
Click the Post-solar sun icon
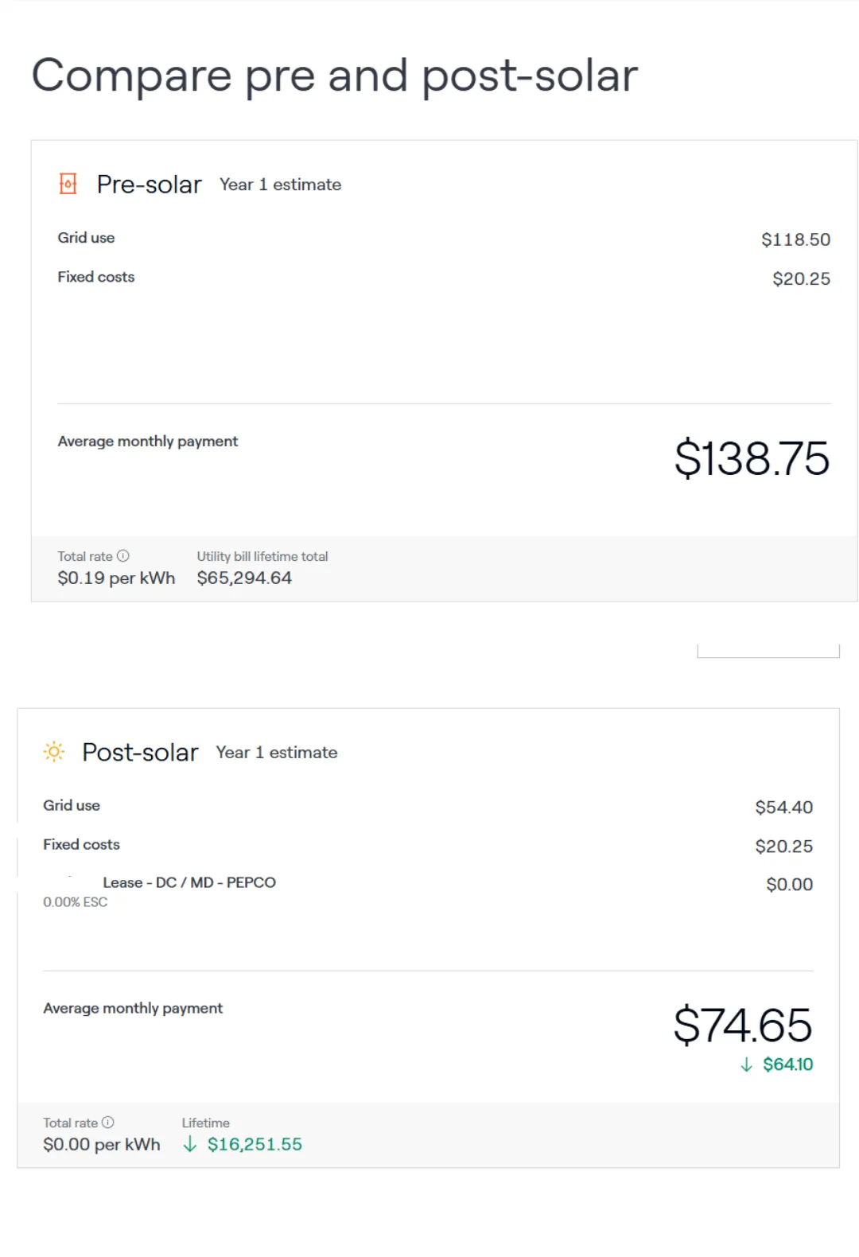[54, 752]
